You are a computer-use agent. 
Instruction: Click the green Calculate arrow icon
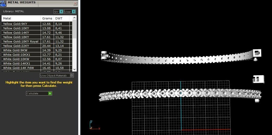pyautogui.click(x=50, y=93)
